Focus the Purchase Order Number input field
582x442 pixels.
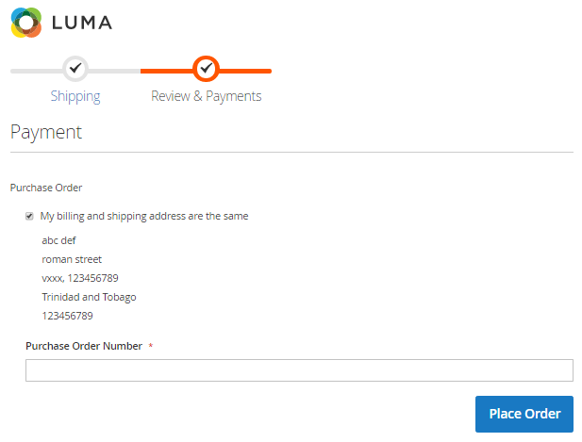pyautogui.click(x=299, y=370)
